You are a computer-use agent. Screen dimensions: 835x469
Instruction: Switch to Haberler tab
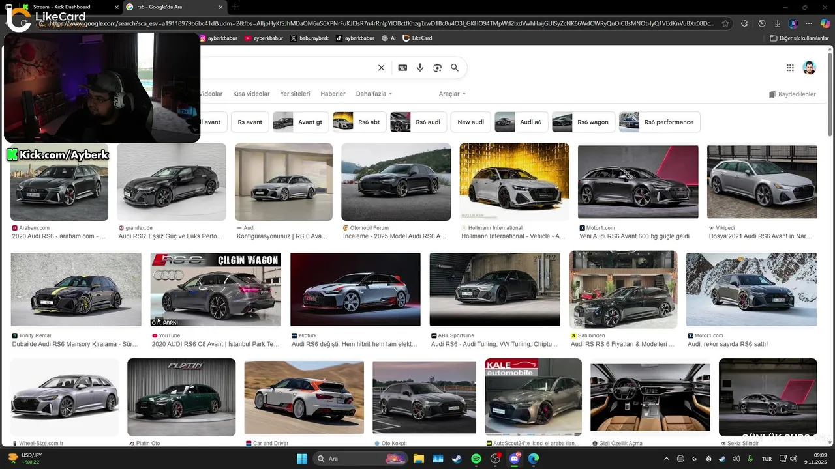coord(333,94)
